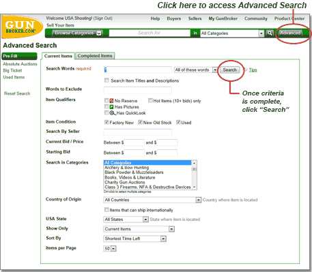This screenshot has width=312, height=272.
Task: Select Charity Gun Auctions category
Action: point(147,182)
